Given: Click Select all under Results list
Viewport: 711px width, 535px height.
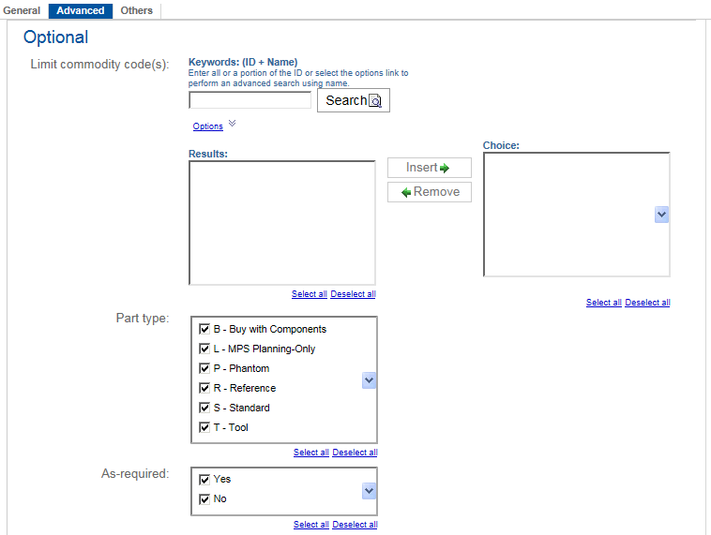Looking at the screenshot, I should (309, 294).
